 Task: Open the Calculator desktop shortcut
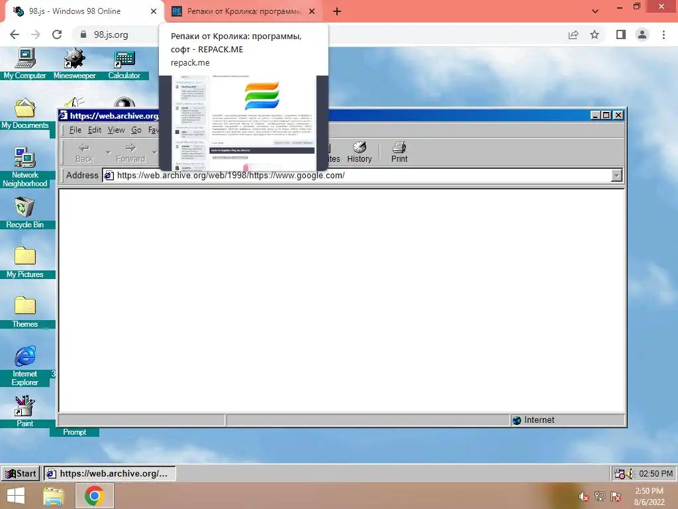pyautogui.click(x=124, y=64)
